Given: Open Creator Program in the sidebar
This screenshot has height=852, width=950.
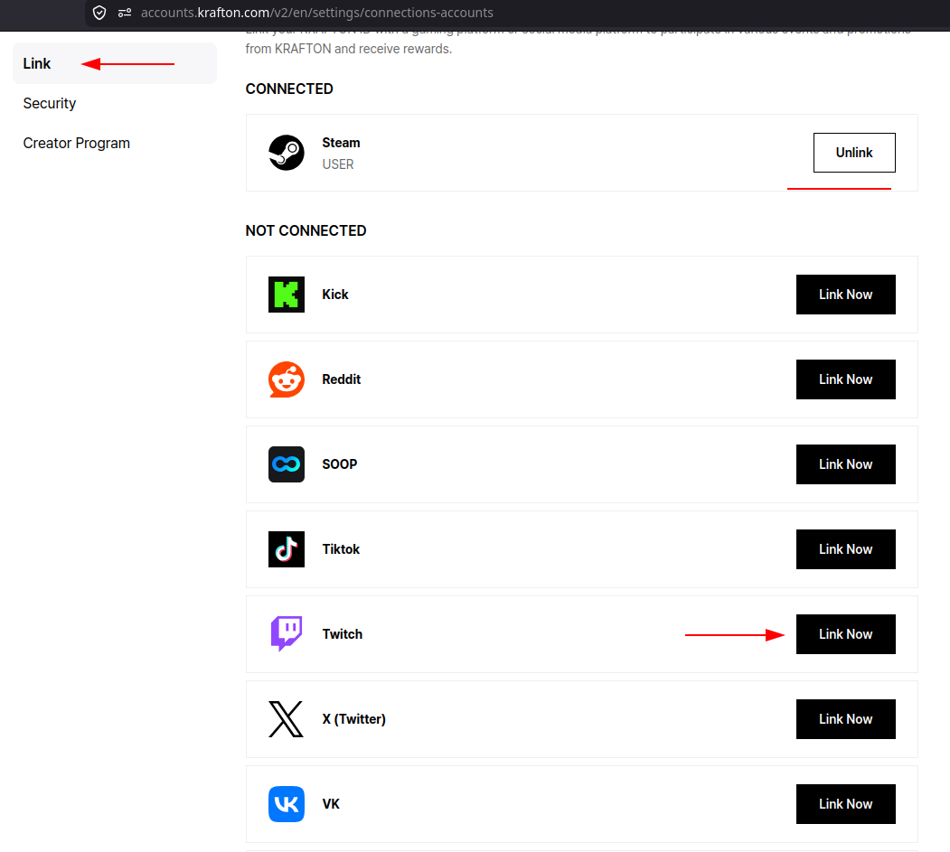Looking at the screenshot, I should tap(76, 144).
